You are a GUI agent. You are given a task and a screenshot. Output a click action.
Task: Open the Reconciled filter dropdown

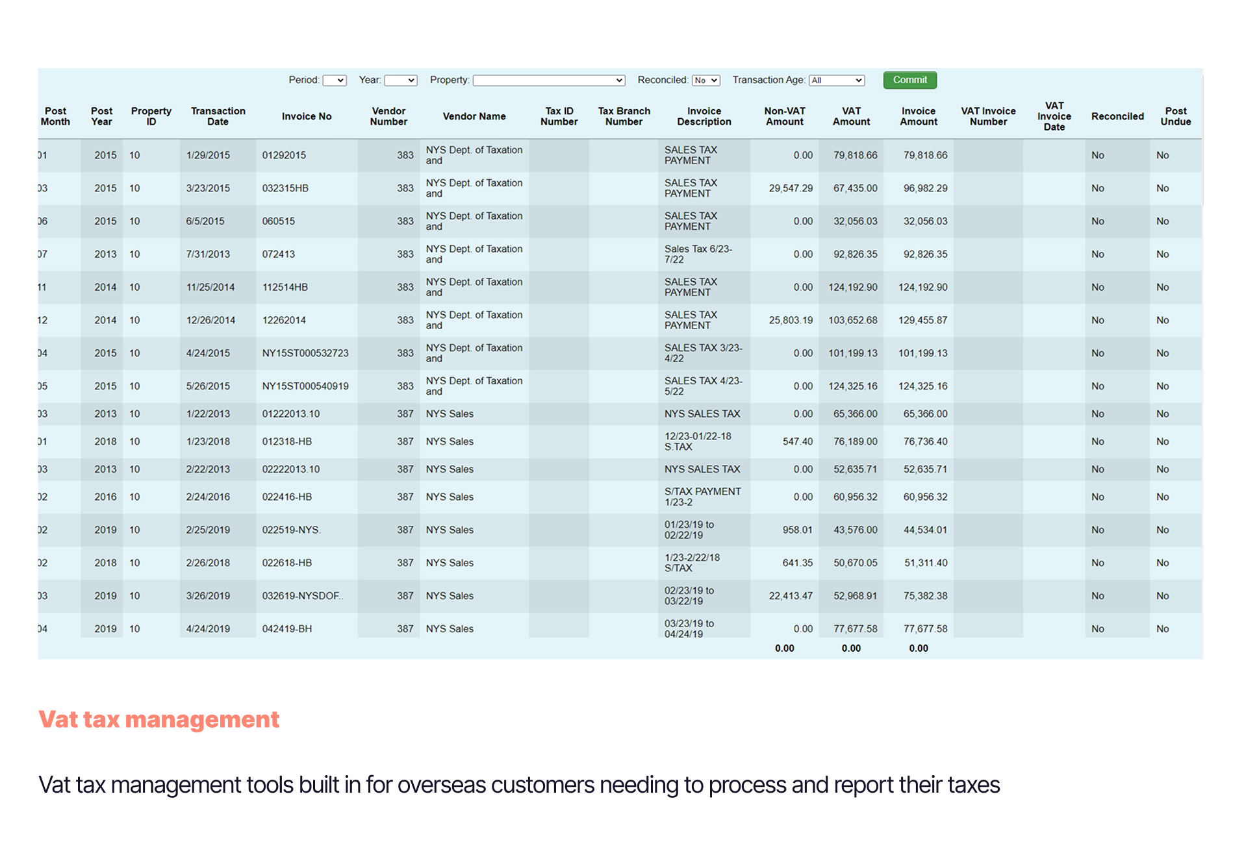705,81
